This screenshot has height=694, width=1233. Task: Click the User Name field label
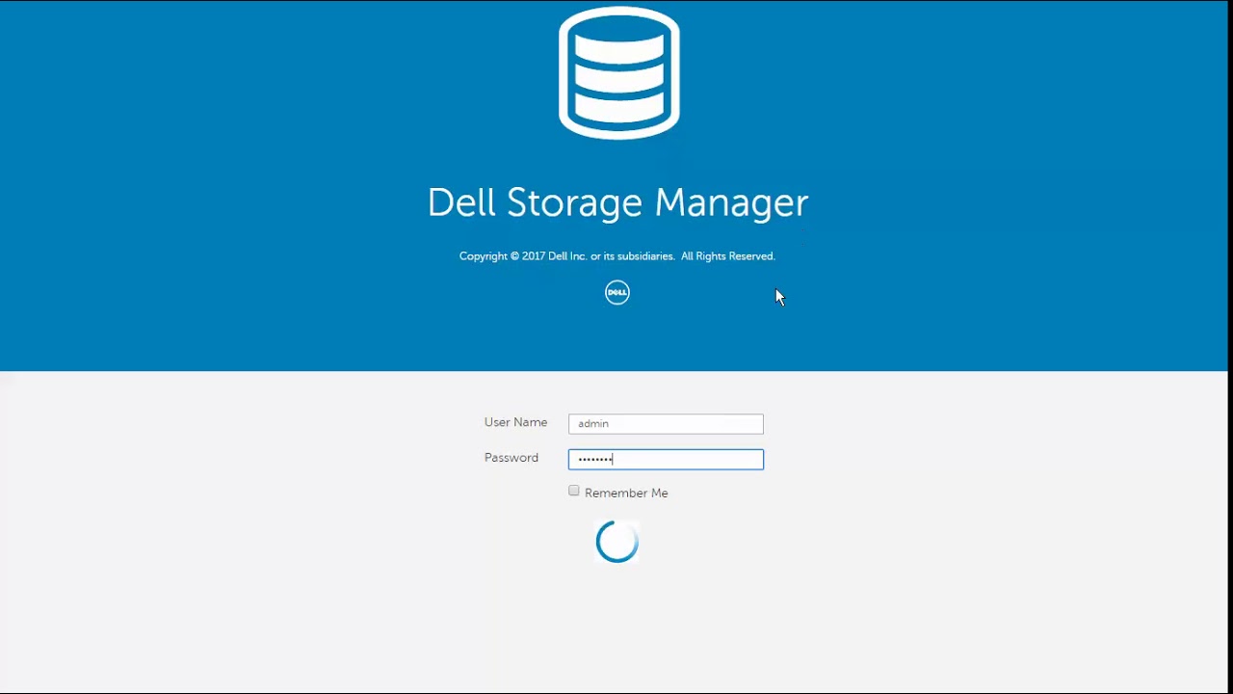pos(515,423)
